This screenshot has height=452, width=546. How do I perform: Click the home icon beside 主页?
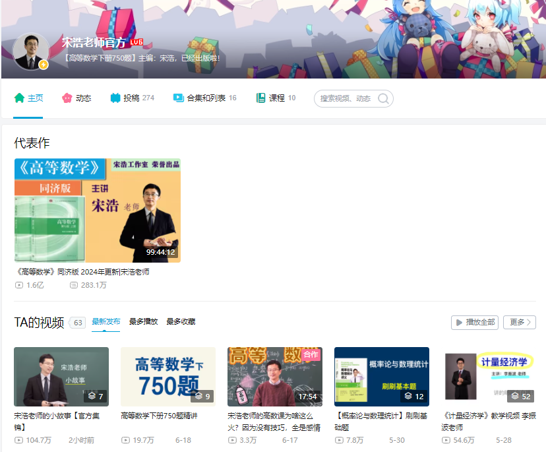pyautogui.click(x=19, y=98)
